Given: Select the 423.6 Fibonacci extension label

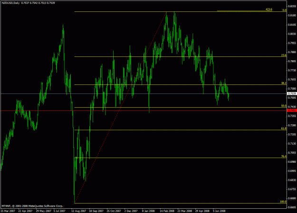Looking at the screenshot, I should click(x=269, y=9).
